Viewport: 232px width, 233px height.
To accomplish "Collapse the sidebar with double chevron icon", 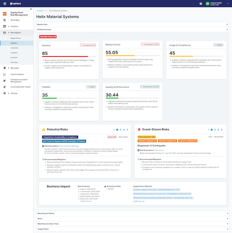I will (31, 9).
